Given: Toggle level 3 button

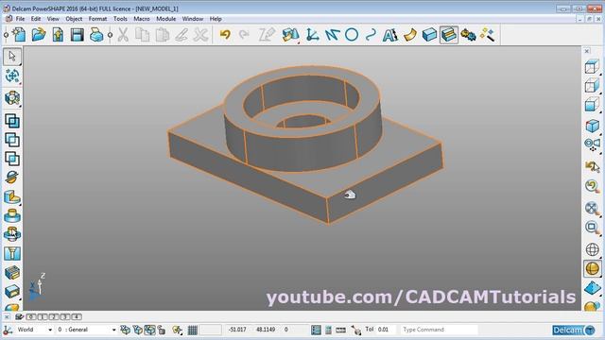Looking at the screenshot, I should click(x=65, y=317).
